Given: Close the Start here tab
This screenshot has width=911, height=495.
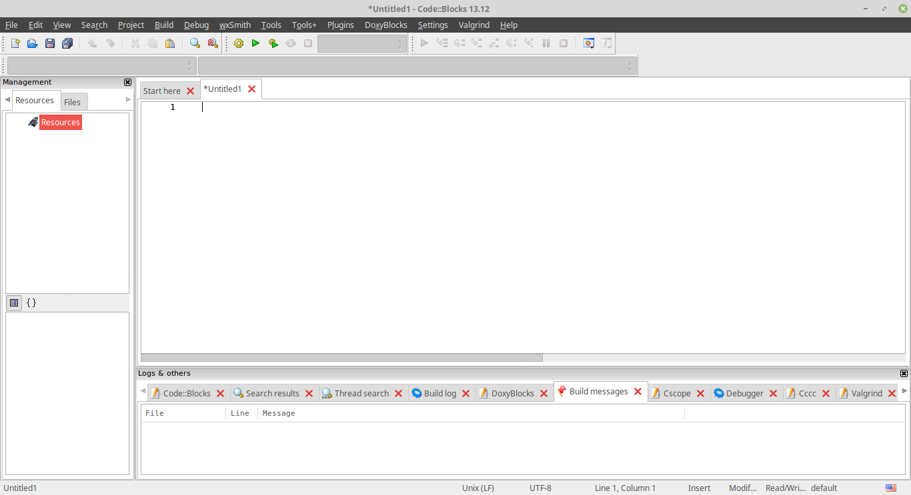Looking at the screenshot, I should (190, 91).
